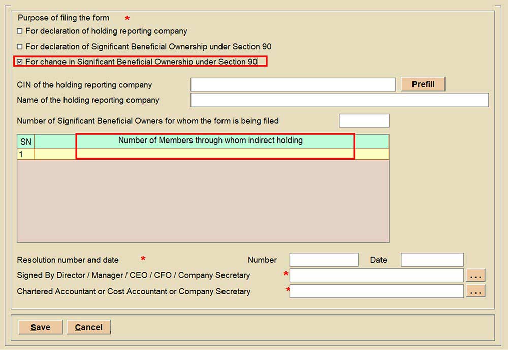Focus the Signed By Director signature field
Viewport: 508px width, 350px height.
[x=376, y=275]
